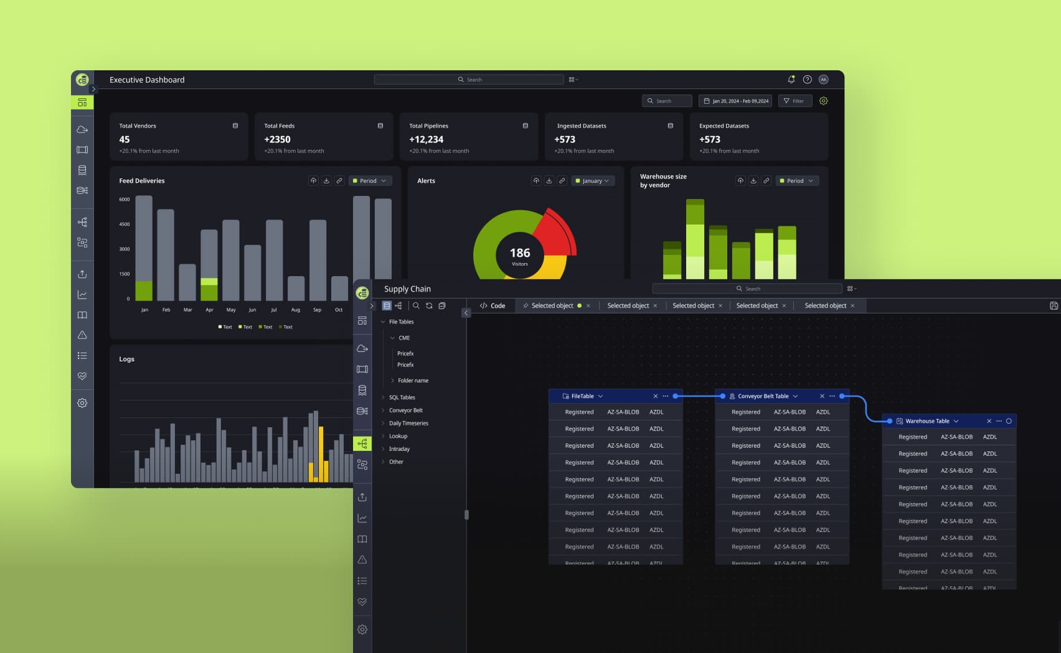1061x653 pixels.
Task: Click the link icon in Alerts panel
Action: [x=562, y=181]
